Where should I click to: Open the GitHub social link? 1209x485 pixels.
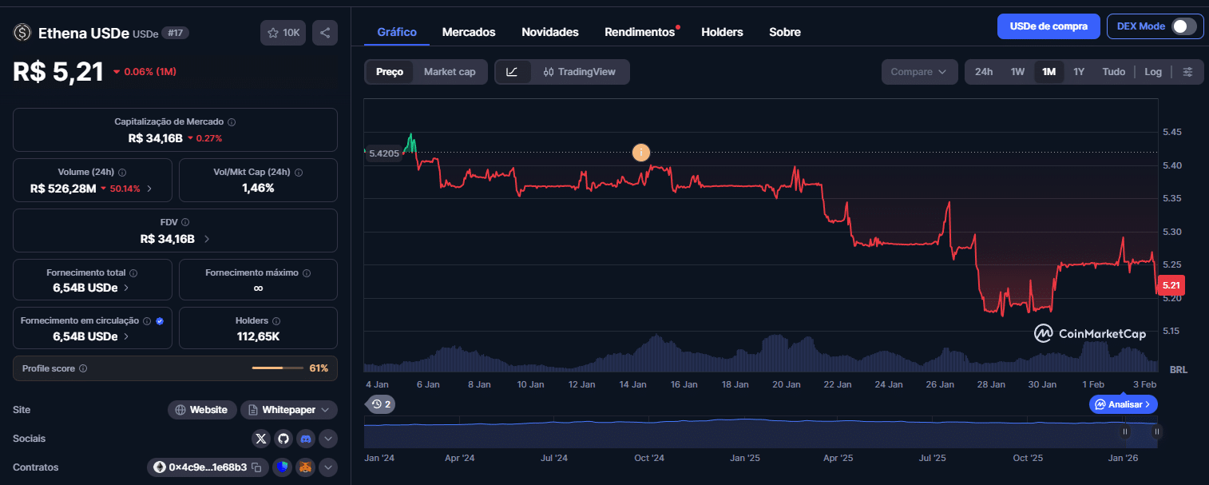coord(283,439)
